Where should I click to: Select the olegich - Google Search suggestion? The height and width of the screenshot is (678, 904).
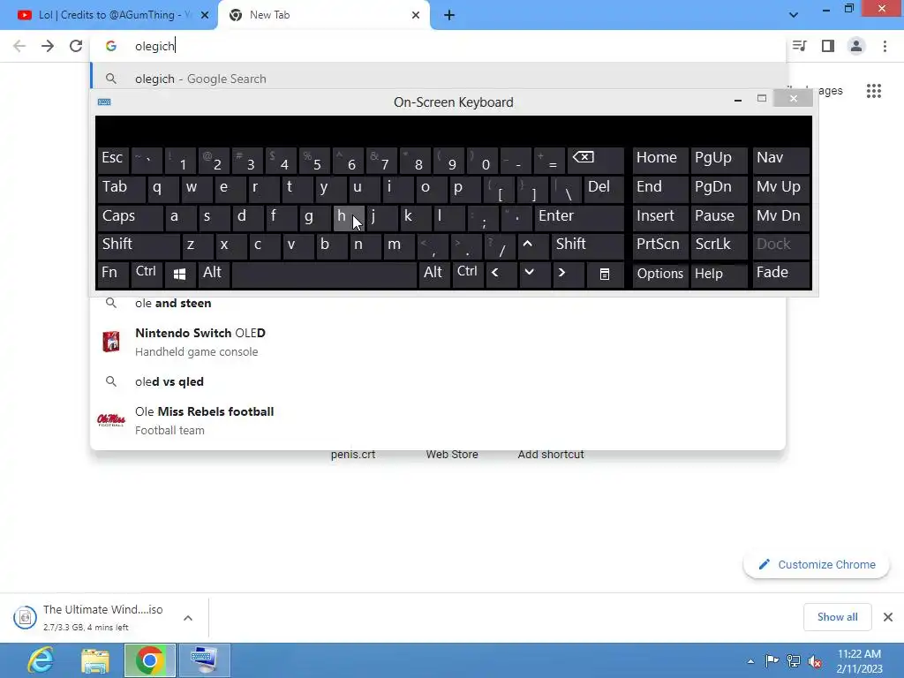438,79
